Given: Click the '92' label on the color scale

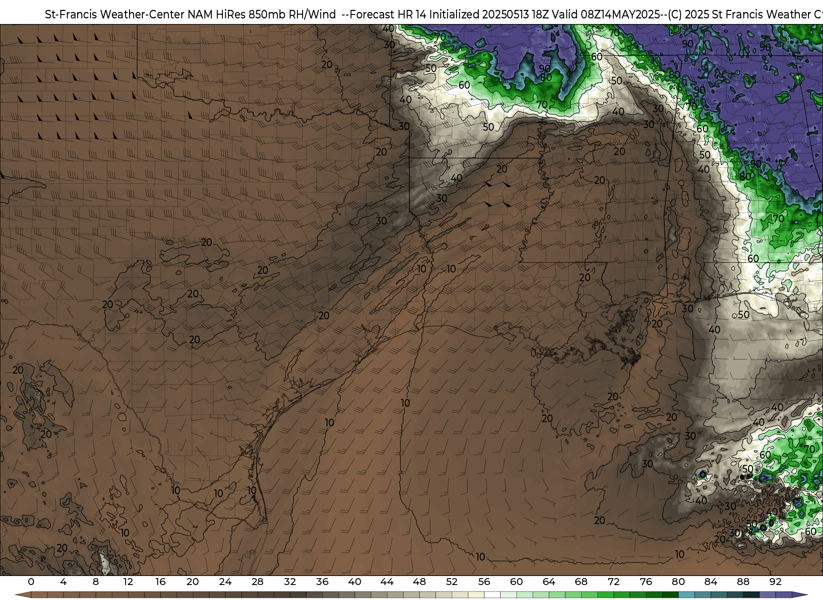Looking at the screenshot, I should pyautogui.click(x=775, y=582).
